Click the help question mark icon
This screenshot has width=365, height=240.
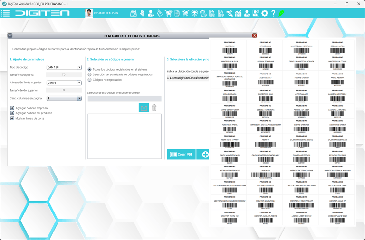click(273, 13)
